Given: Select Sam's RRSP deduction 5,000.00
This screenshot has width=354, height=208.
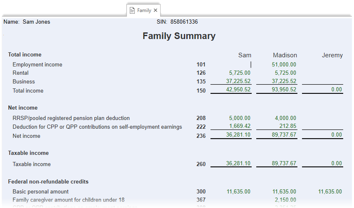Looking at the screenshot, I should pyautogui.click(x=240, y=118).
